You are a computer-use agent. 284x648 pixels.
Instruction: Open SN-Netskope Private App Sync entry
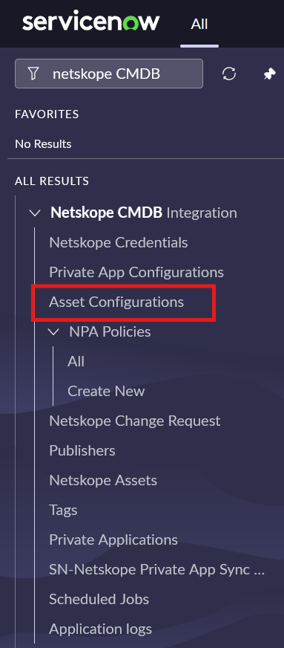156,569
